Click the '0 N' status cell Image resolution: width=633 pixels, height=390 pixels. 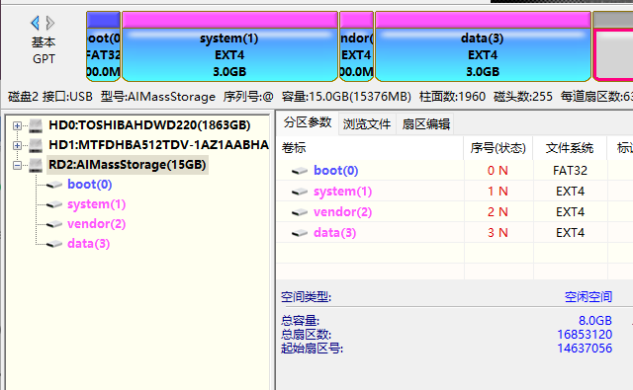click(x=498, y=171)
